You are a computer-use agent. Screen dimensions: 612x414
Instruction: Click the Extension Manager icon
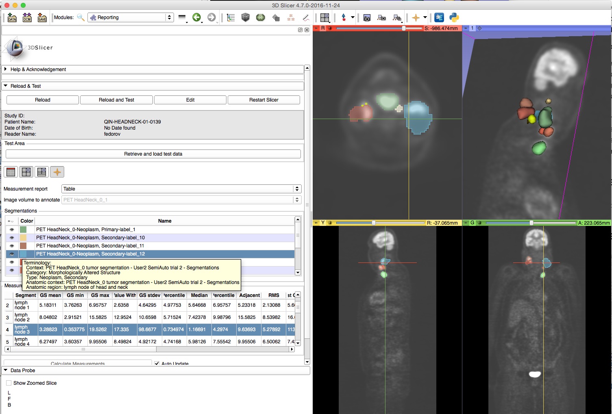(x=439, y=17)
